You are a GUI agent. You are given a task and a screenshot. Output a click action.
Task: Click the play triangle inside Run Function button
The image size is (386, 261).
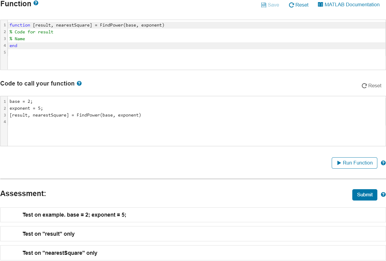(x=339, y=163)
